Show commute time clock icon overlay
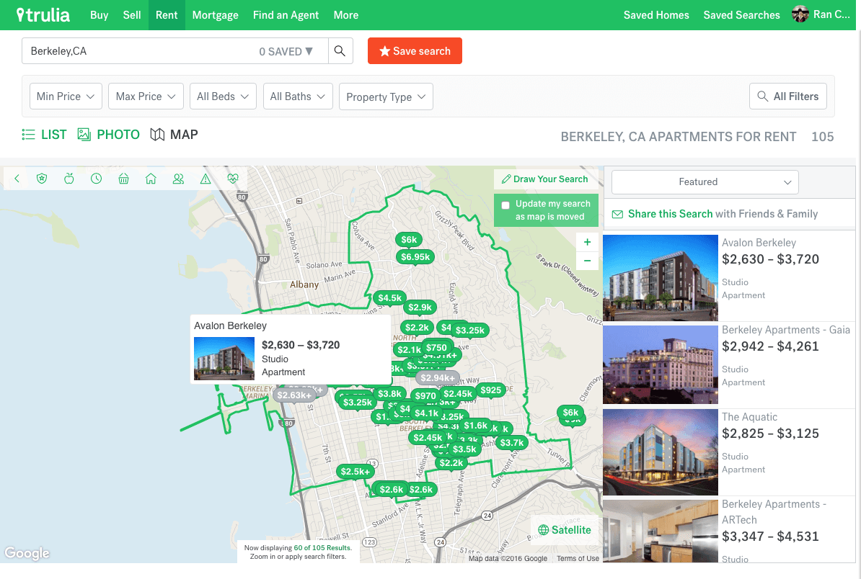Image resolution: width=861 pixels, height=579 pixels. (x=96, y=179)
